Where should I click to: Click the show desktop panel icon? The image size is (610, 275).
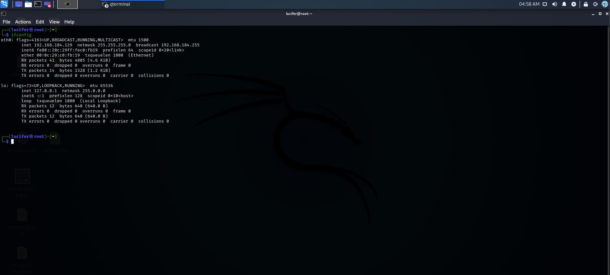(x=18, y=4)
